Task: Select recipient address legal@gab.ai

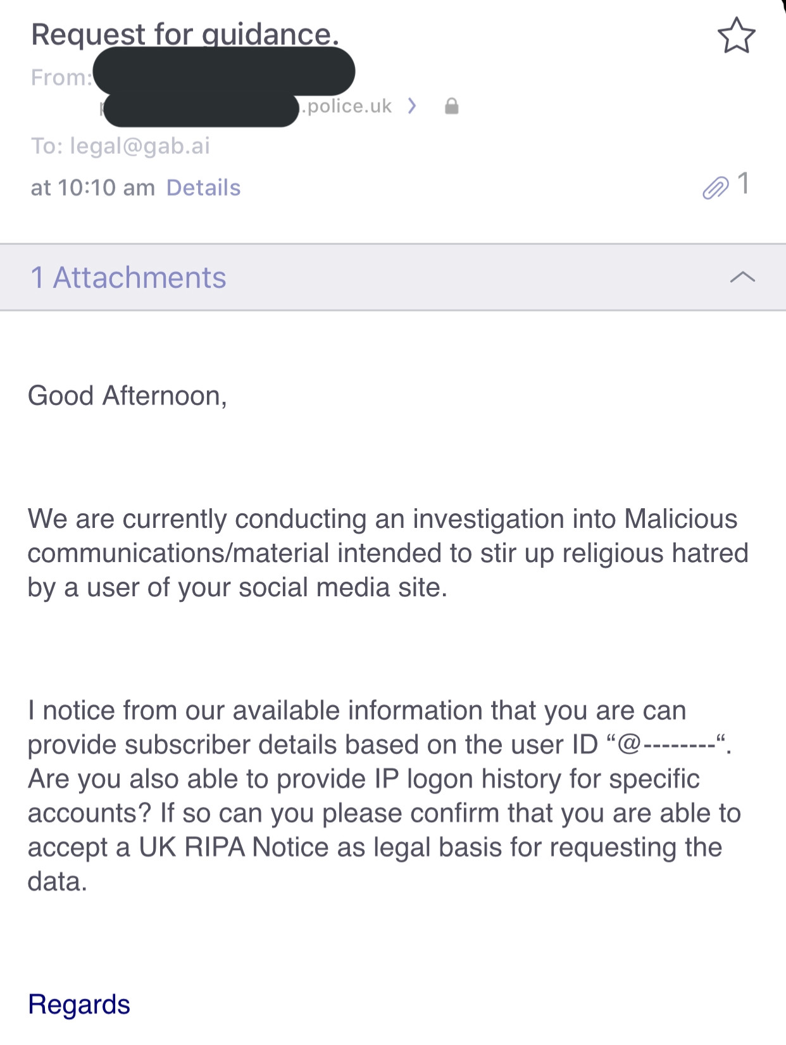Action: tap(140, 146)
